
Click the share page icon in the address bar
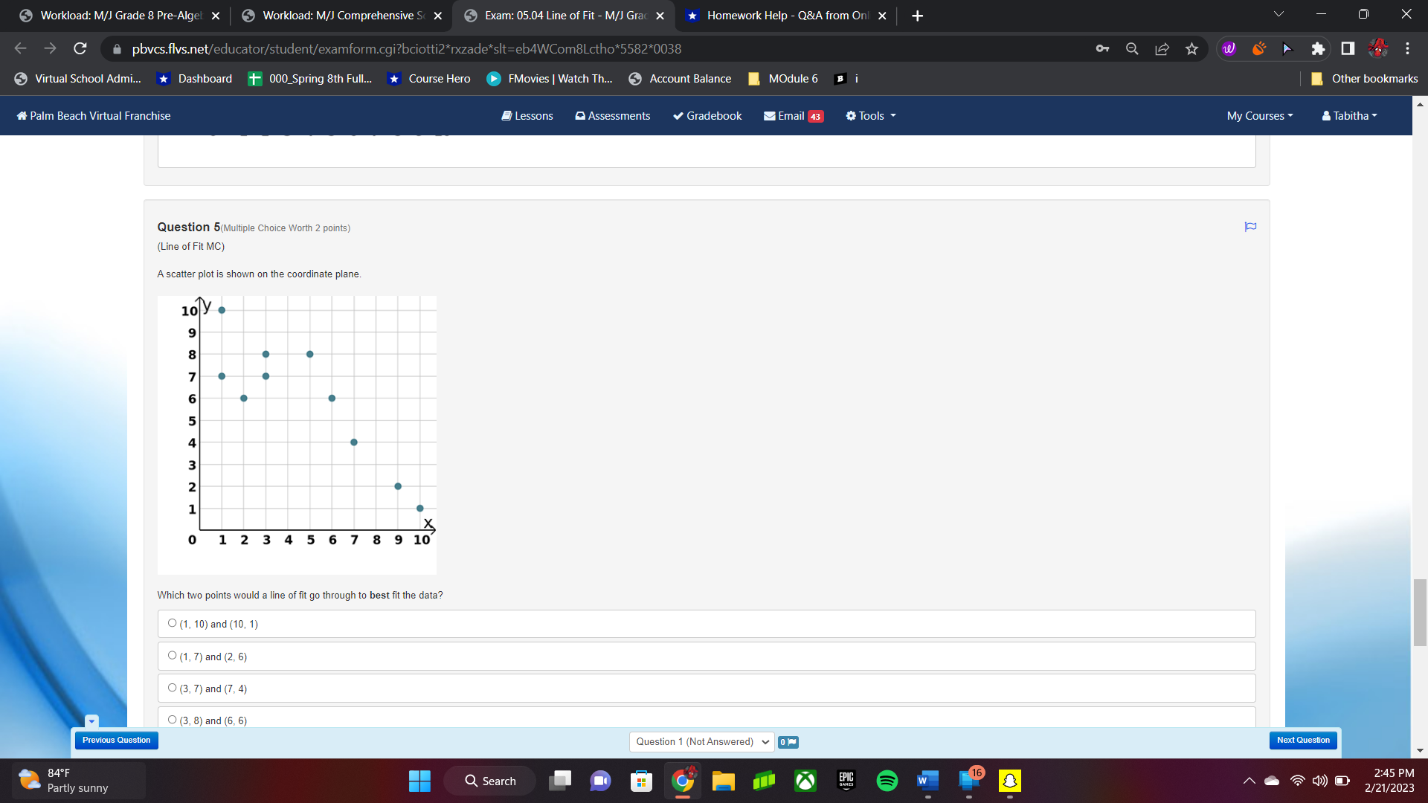(x=1162, y=49)
